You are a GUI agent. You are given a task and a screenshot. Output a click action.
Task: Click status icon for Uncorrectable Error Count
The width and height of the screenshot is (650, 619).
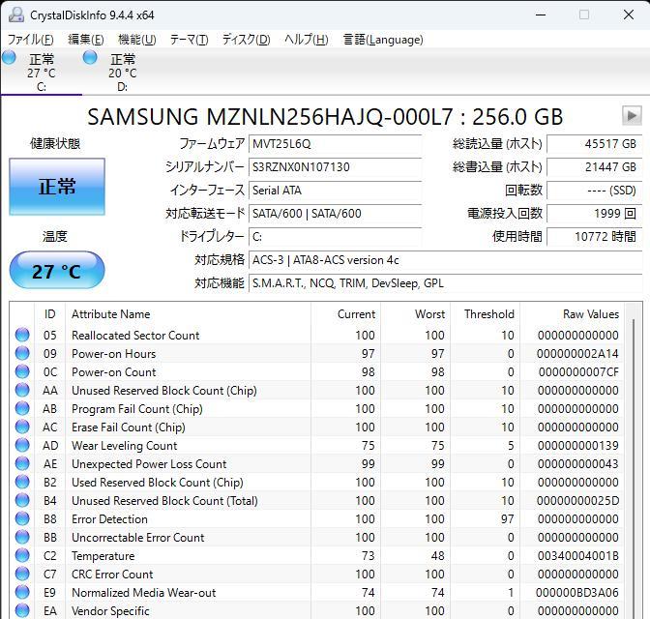tap(22, 538)
